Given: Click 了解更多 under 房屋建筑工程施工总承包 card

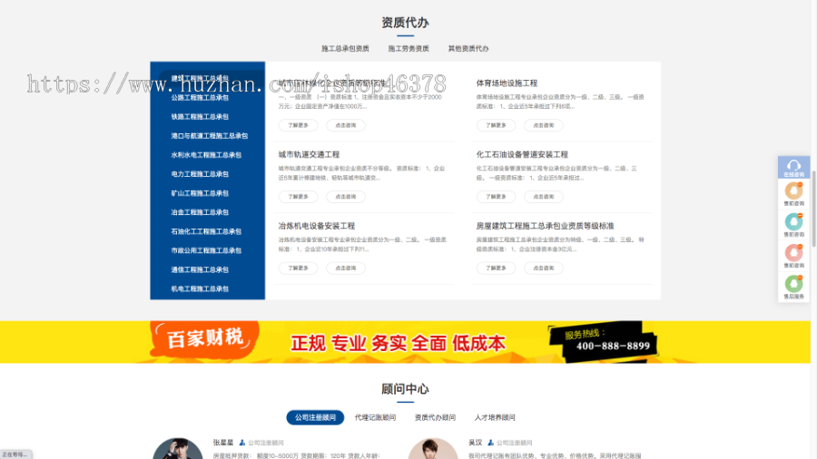Looking at the screenshot, I should [x=496, y=268].
